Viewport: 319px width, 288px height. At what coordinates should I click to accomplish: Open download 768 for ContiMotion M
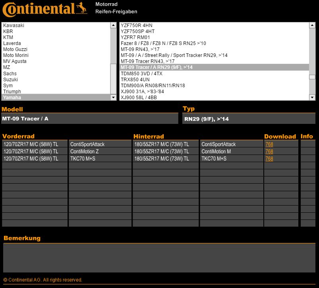pos(269,152)
